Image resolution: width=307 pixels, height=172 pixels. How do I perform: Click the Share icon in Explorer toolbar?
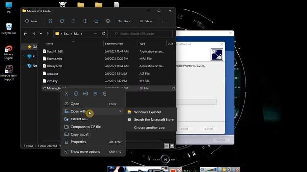tap(96, 21)
